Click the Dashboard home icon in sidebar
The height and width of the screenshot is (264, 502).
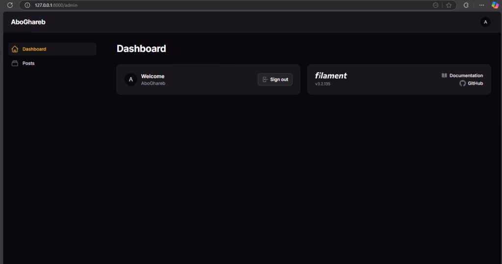click(15, 49)
